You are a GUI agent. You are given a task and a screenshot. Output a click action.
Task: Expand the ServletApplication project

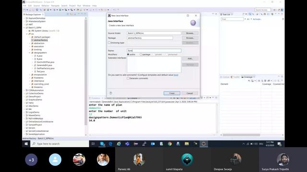coord(24,134)
